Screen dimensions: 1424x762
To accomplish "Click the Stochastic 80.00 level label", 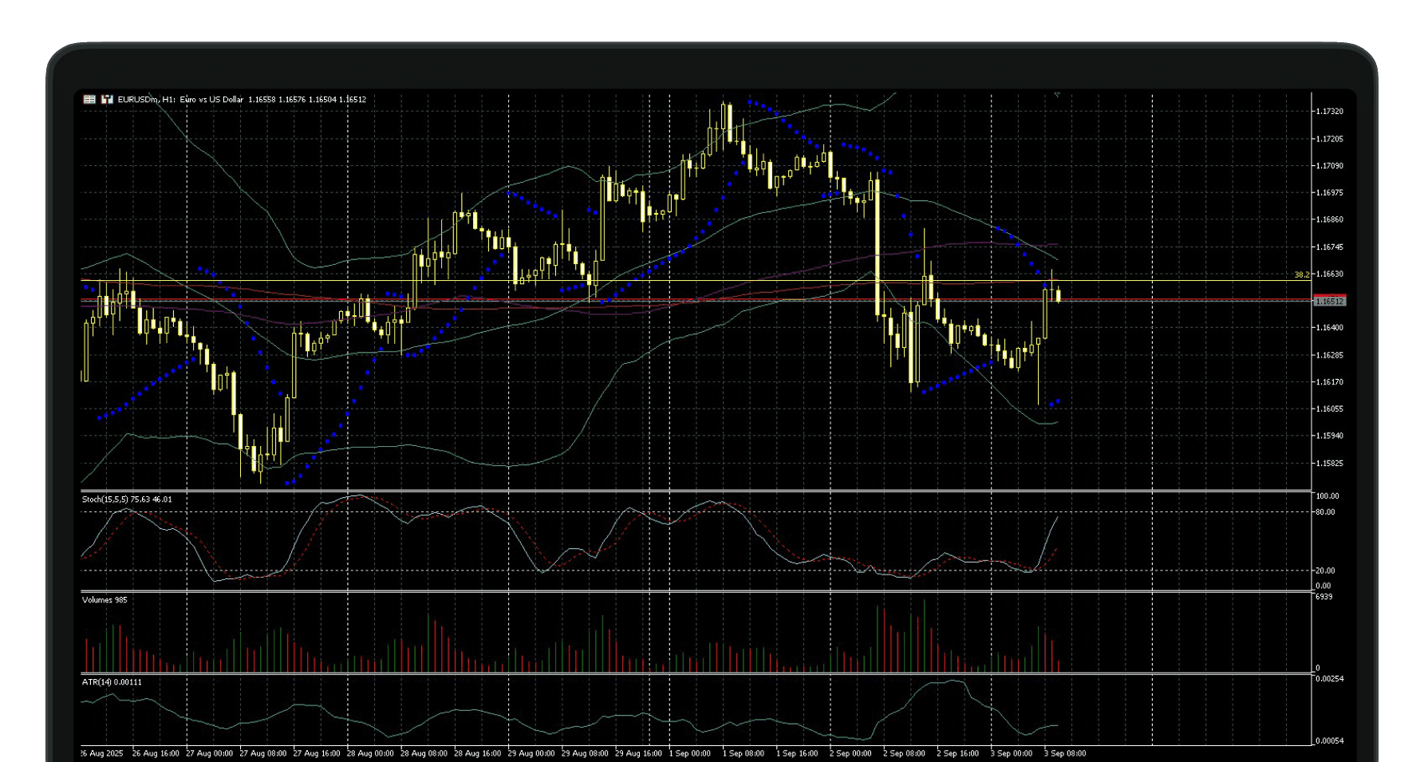I will (x=1325, y=512).
